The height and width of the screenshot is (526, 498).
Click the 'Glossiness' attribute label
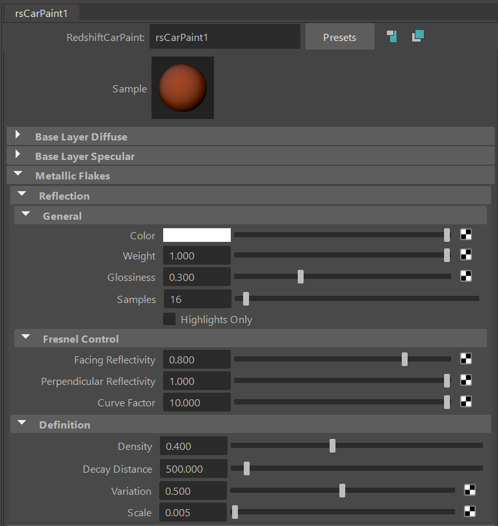(x=131, y=278)
